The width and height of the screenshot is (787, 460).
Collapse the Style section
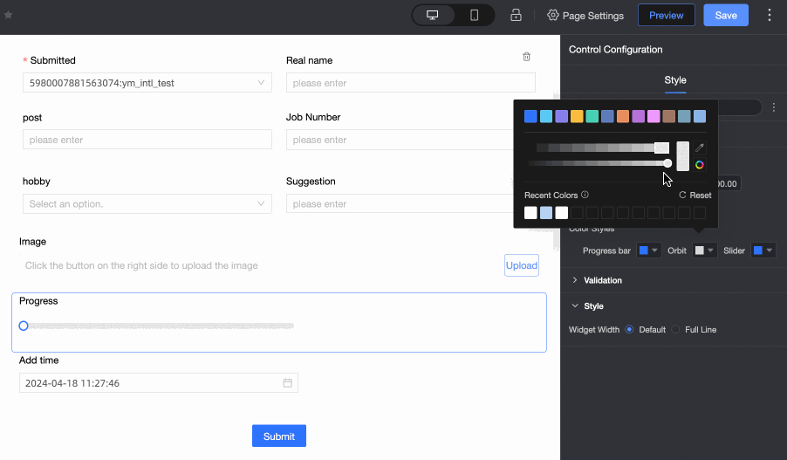[x=588, y=306]
